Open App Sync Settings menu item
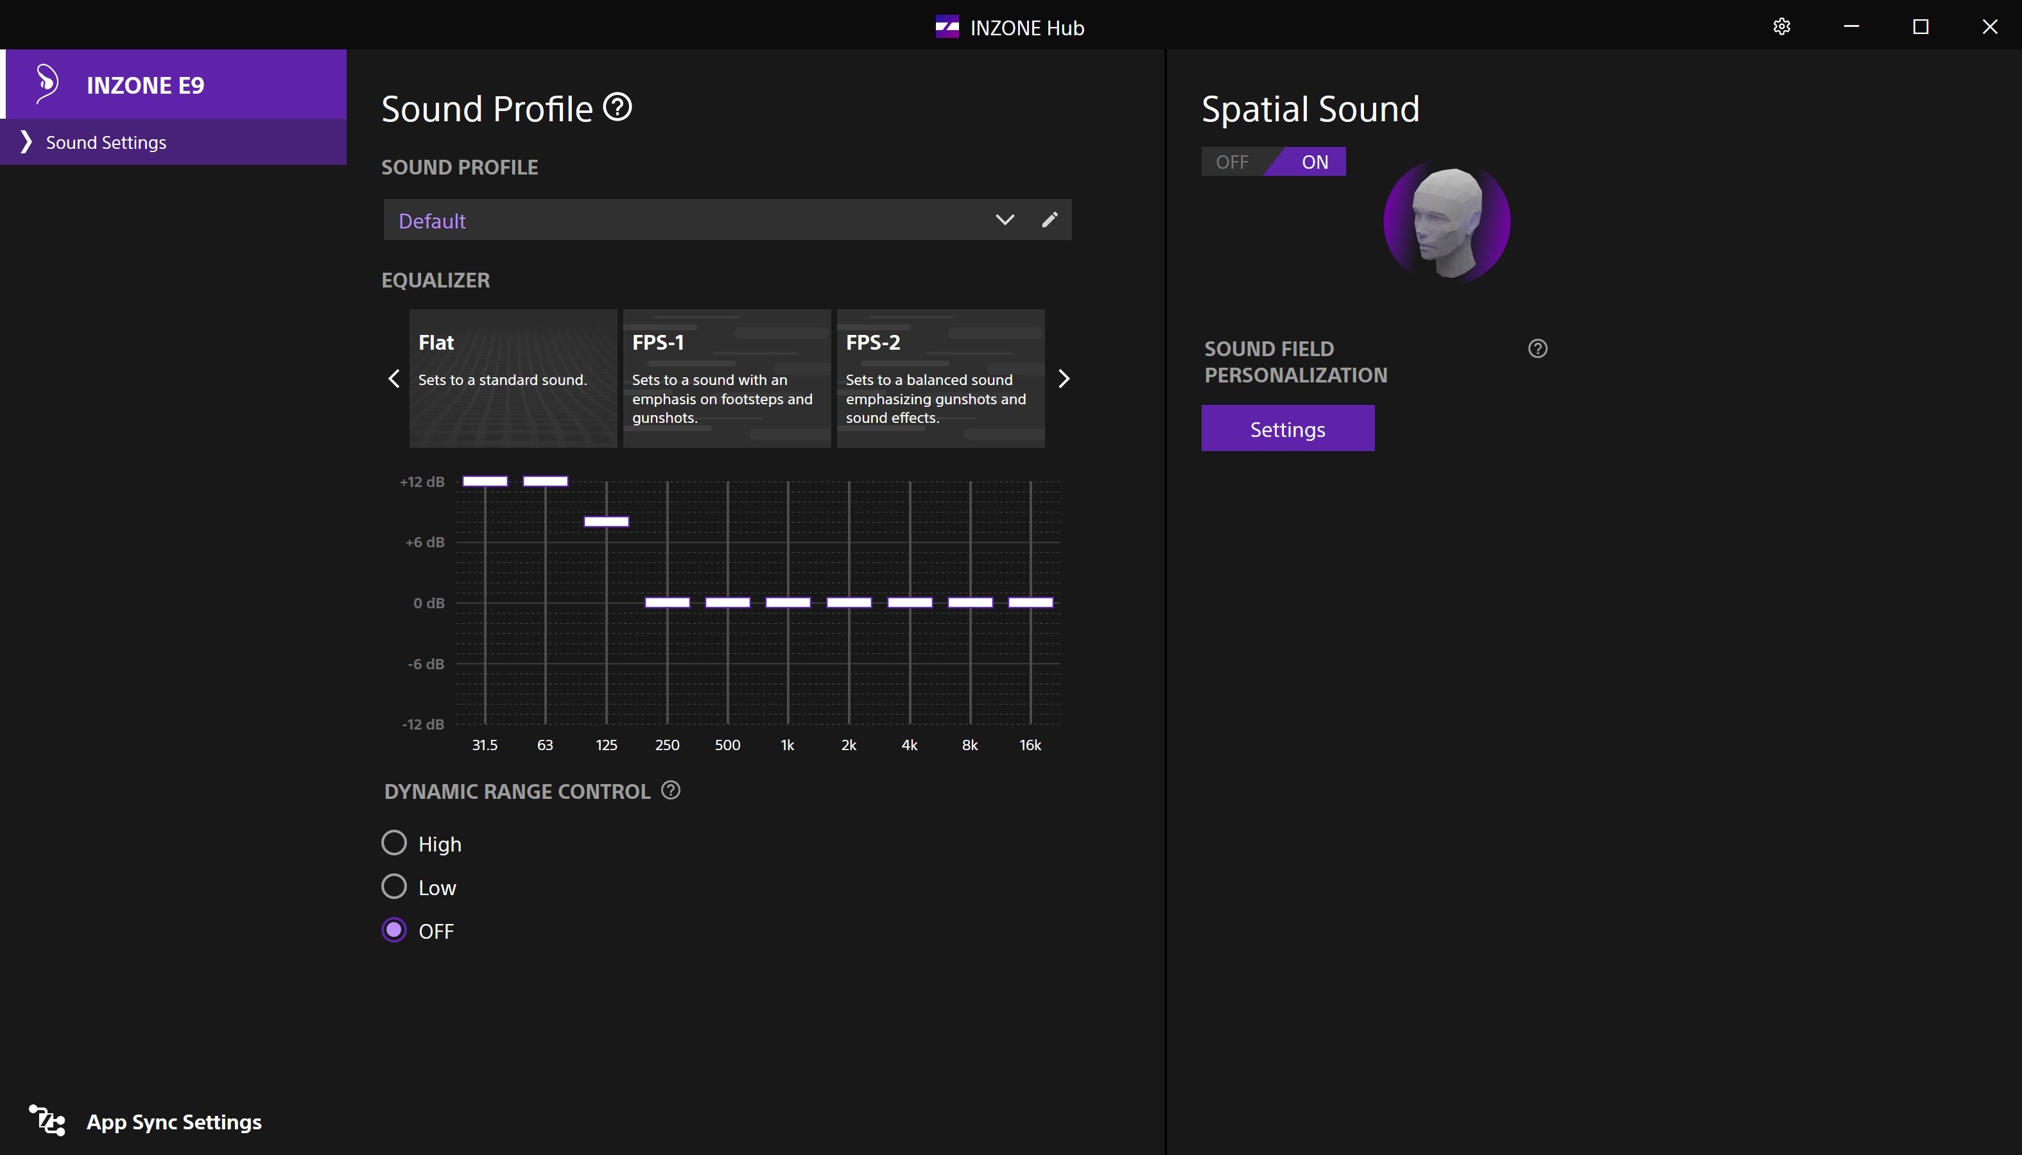The width and height of the screenshot is (2022, 1155). pyautogui.click(x=174, y=1122)
